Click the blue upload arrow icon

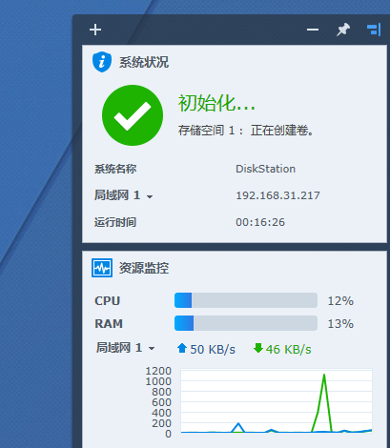coord(182,348)
